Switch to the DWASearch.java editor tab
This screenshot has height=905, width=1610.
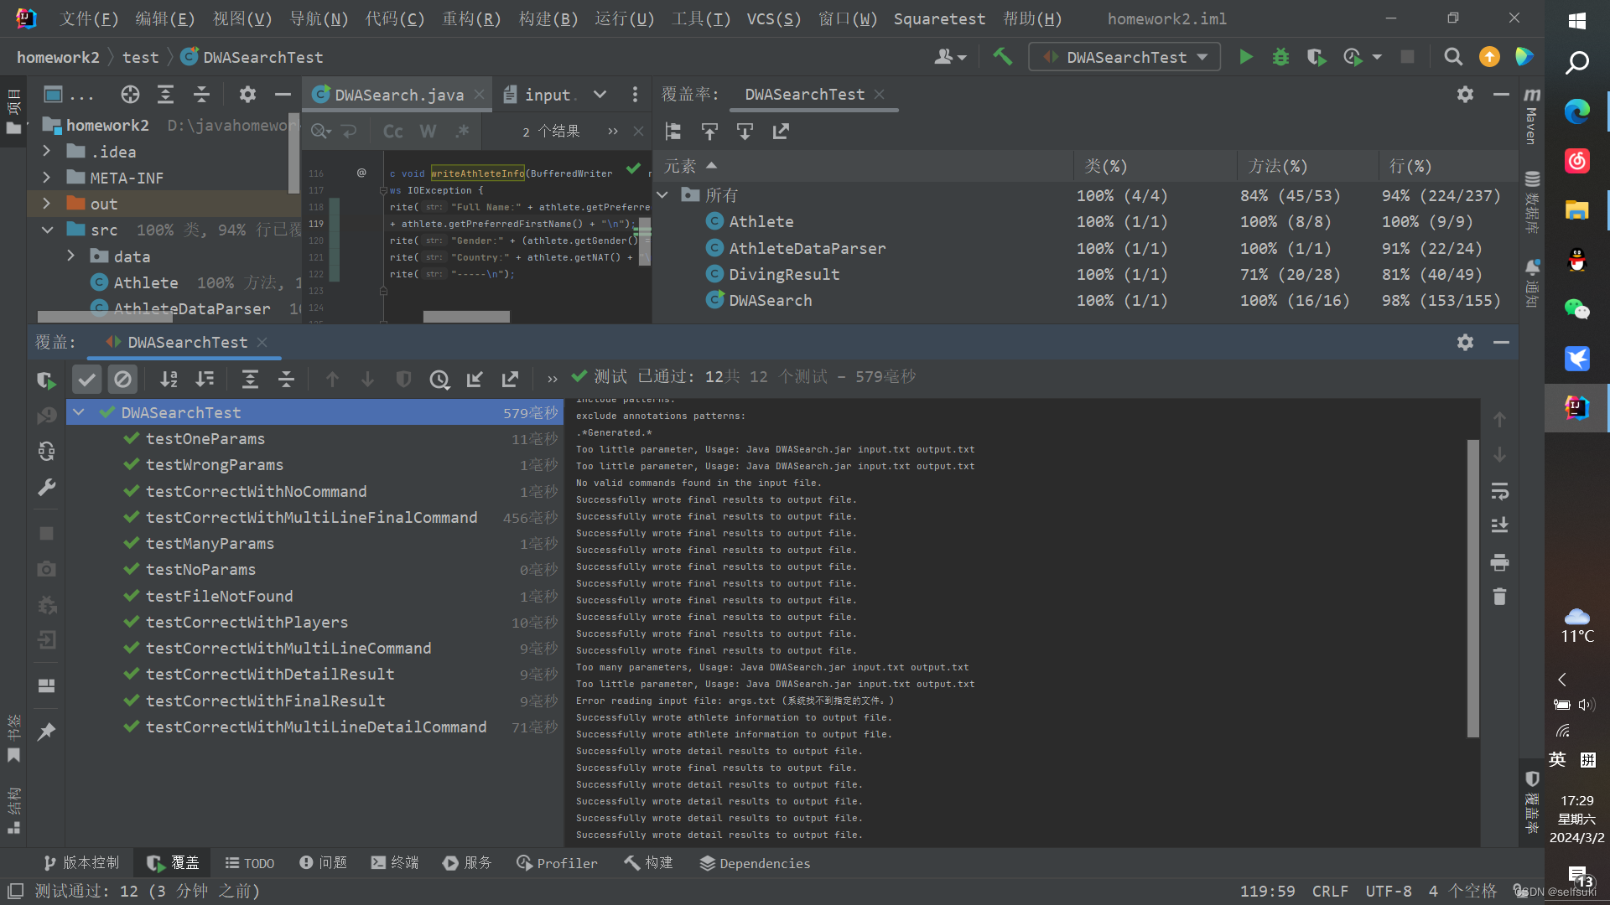click(398, 95)
